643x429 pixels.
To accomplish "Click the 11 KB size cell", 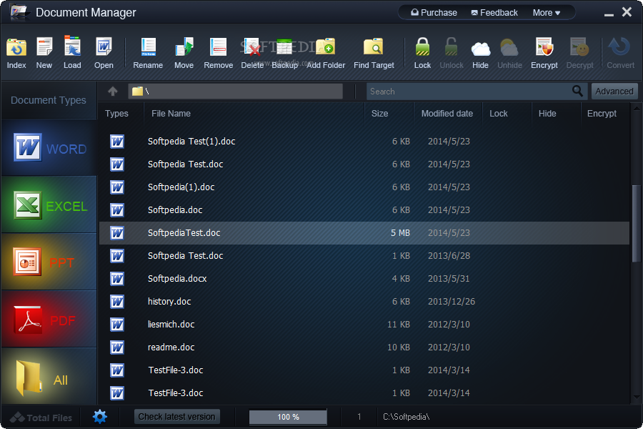I will pos(398,325).
